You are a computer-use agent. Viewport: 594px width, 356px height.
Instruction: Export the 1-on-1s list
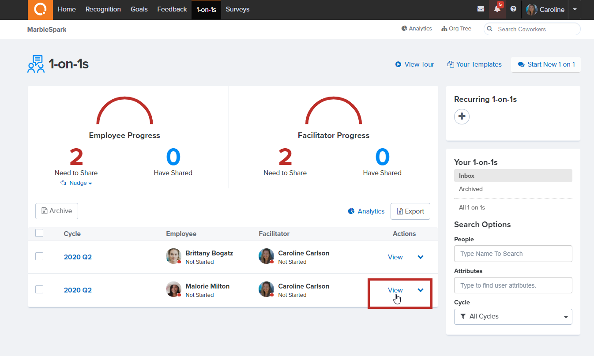(410, 211)
